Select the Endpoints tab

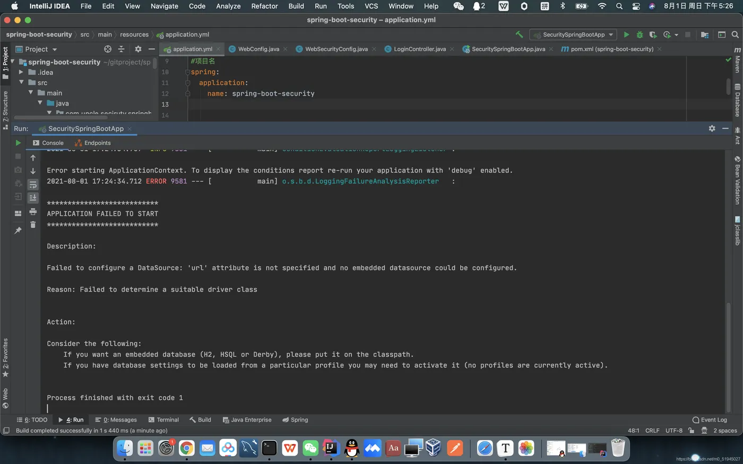93,143
